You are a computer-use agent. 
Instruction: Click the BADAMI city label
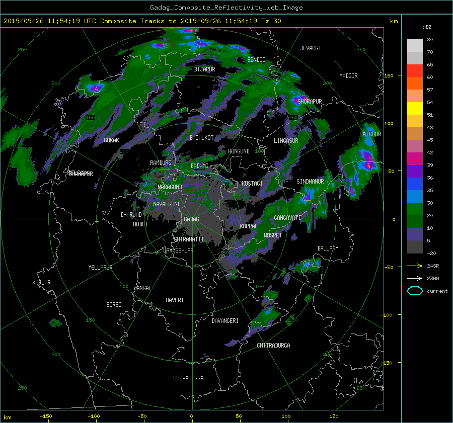point(199,166)
